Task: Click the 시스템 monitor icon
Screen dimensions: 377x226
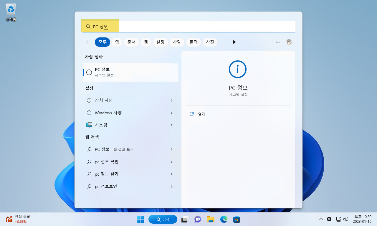Action: tap(89, 125)
